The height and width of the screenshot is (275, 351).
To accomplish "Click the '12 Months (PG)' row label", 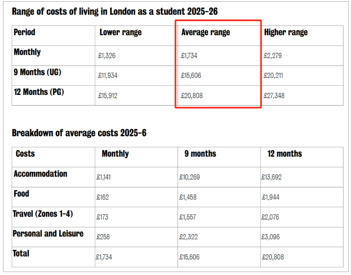I will coord(39,92).
